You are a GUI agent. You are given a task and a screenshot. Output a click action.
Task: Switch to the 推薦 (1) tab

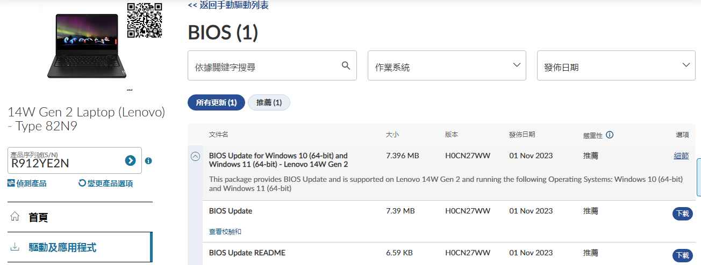tap(269, 102)
